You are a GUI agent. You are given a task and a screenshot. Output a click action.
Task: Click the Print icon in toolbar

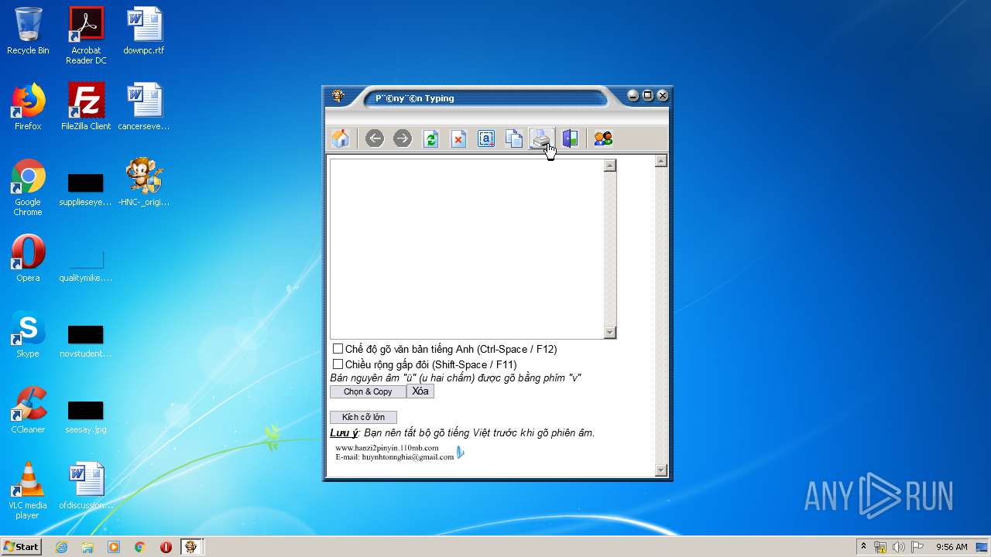pyautogui.click(x=541, y=138)
